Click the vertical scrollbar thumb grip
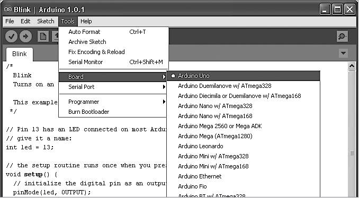Image resolution: width=359 pixels, height=198 pixels. [352, 154]
